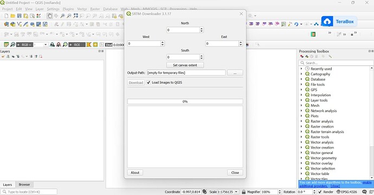Click the blue undo arrow icon

click(x=296, y=24)
